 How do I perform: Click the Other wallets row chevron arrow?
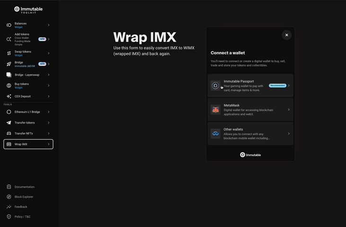[x=289, y=133]
